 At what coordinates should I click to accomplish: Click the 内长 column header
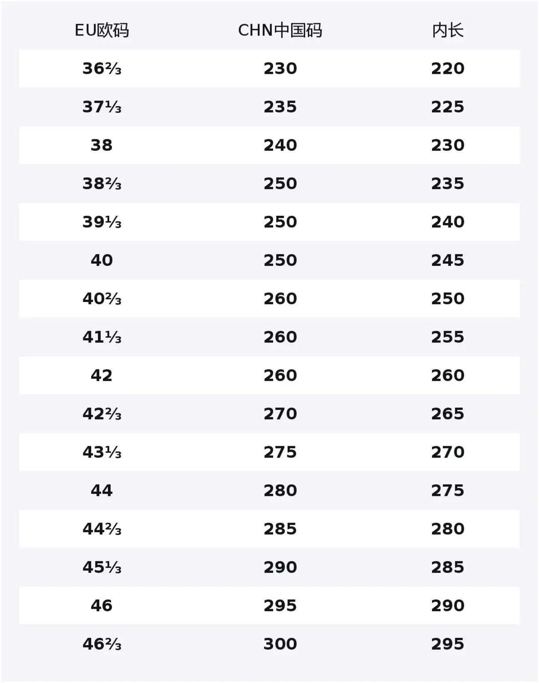[x=448, y=31]
